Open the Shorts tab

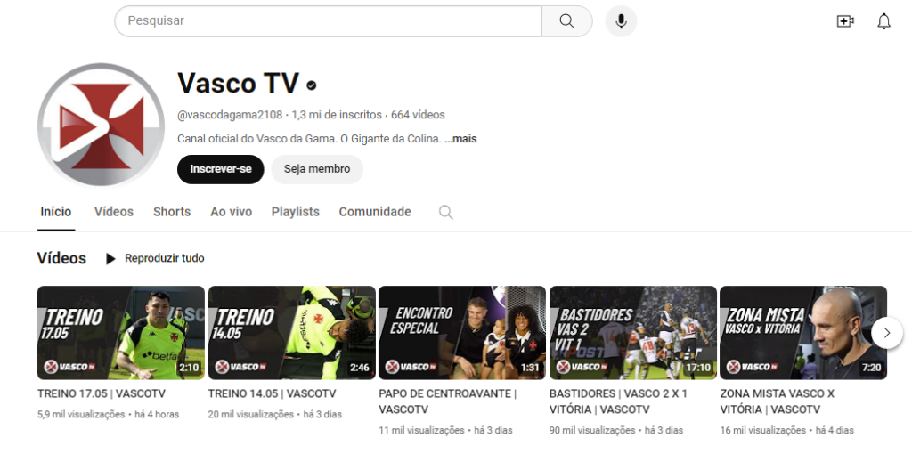172,212
